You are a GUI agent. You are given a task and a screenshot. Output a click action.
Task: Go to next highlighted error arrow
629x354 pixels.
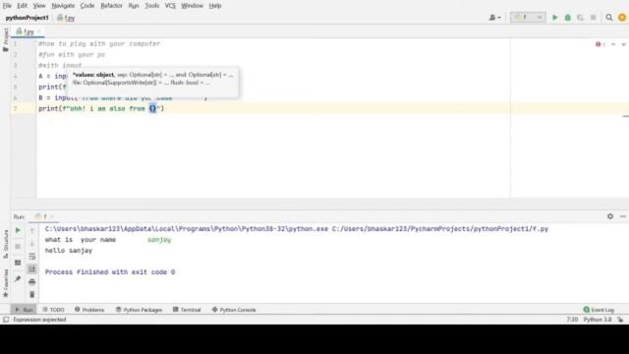coord(624,44)
